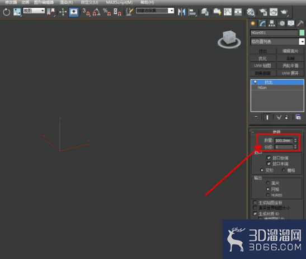Open the 修改器 menu
The image size is (306, 259).
(x=11, y=3)
